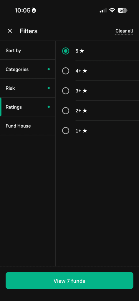The width and height of the screenshot is (139, 301).
Task: Tap the cellular signal bars icon
Action: click(103, 10)
